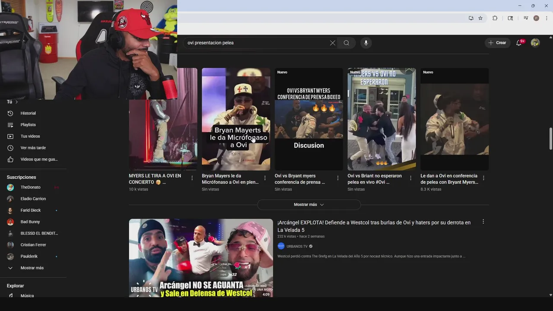
Task: Click the YouTube page vertical scrollbar thumb
Action: click(550, 139)
